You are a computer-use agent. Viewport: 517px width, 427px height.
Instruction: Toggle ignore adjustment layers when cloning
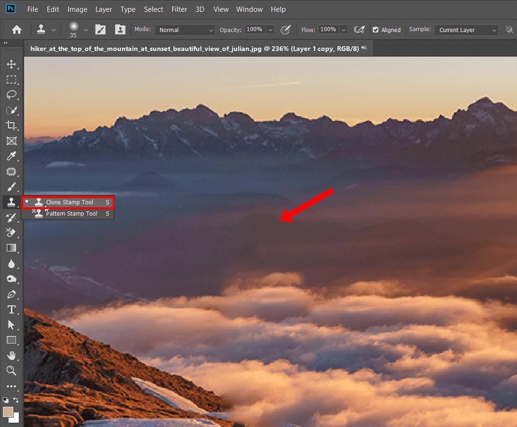(x=509, y=30)
